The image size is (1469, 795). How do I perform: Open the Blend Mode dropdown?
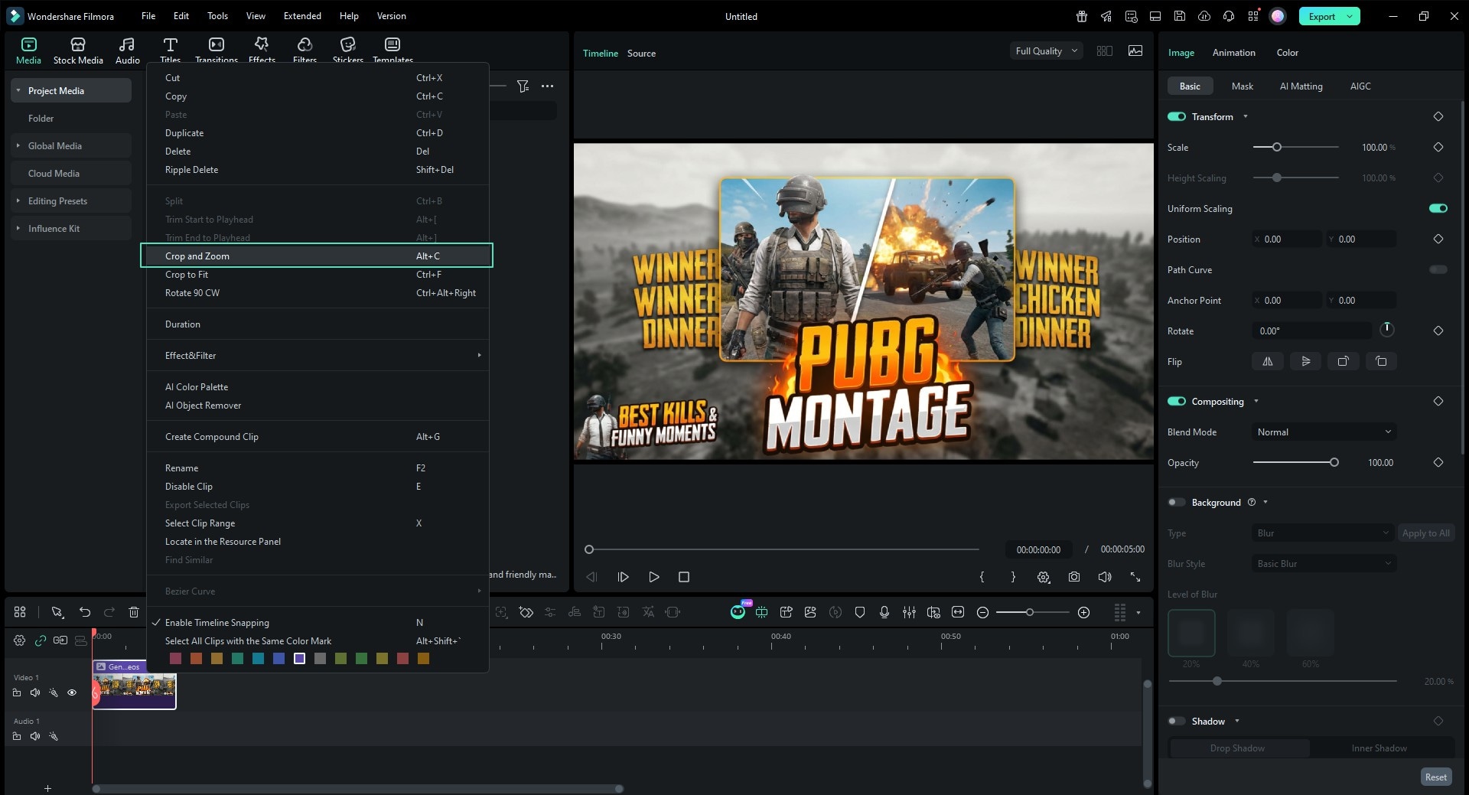pos(1323,432)
